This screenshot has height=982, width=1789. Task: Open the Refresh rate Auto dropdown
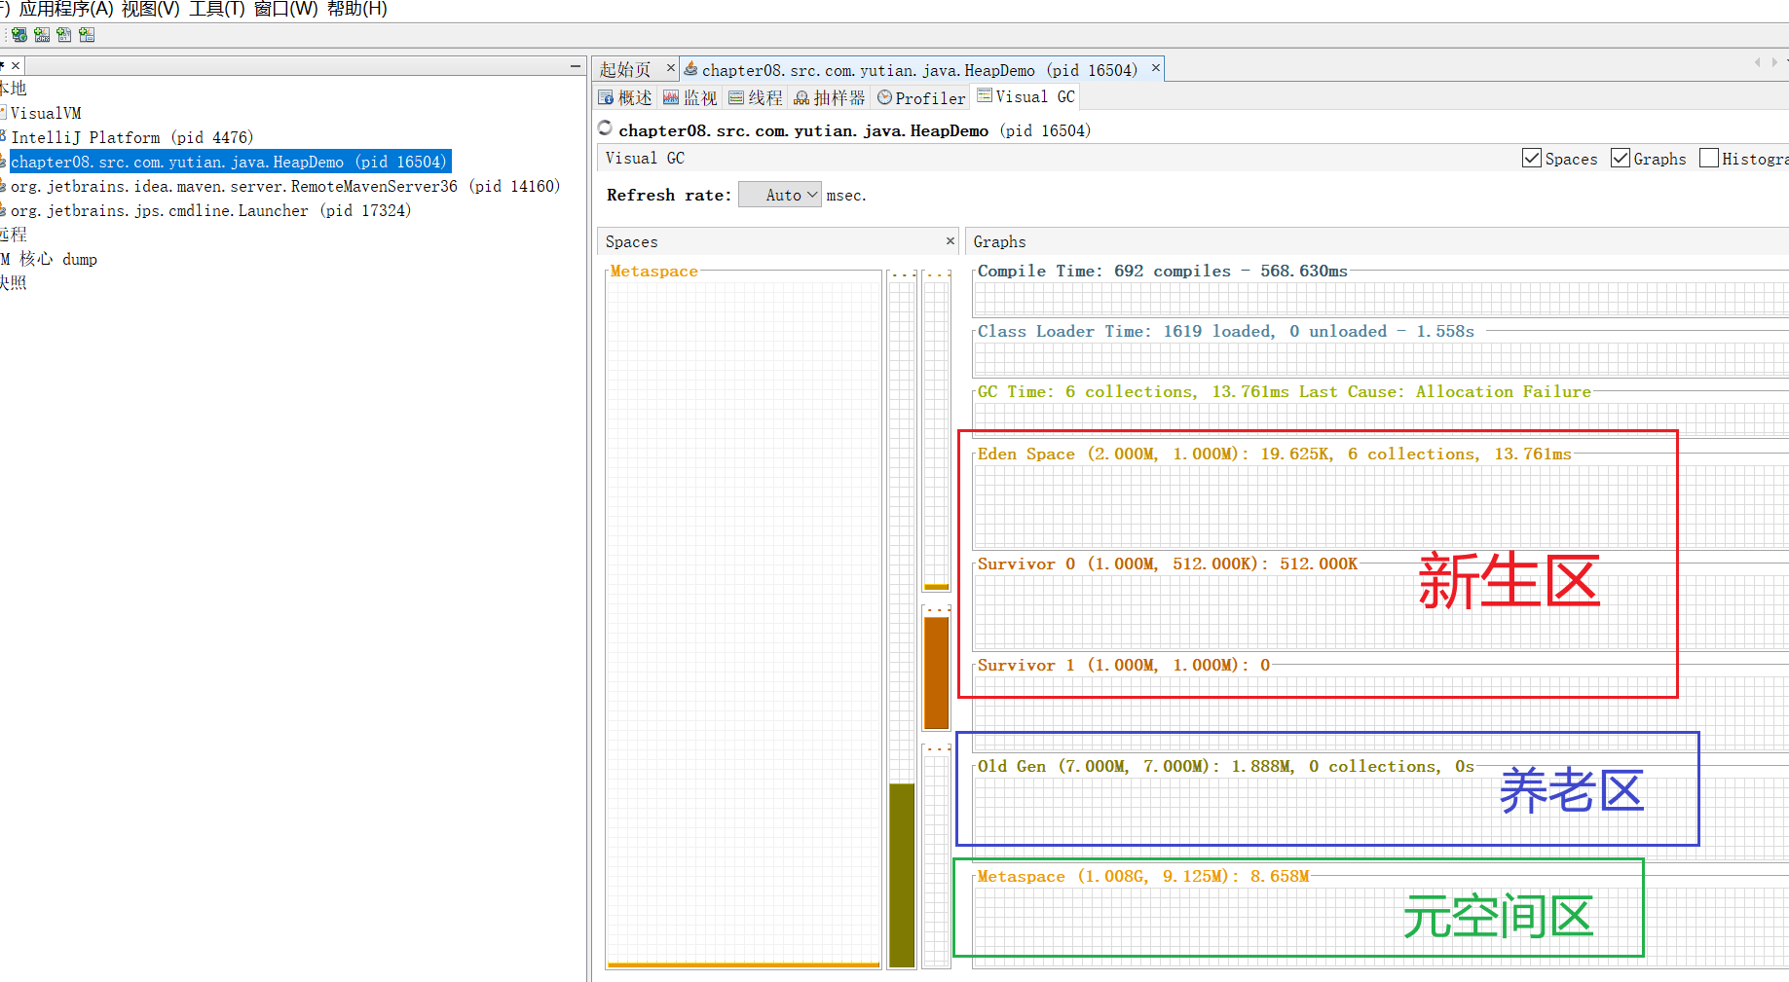tap(780, 195)
